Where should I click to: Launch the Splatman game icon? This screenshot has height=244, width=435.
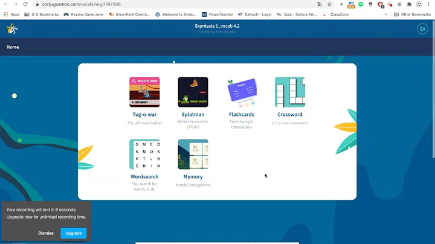[193, 92]
